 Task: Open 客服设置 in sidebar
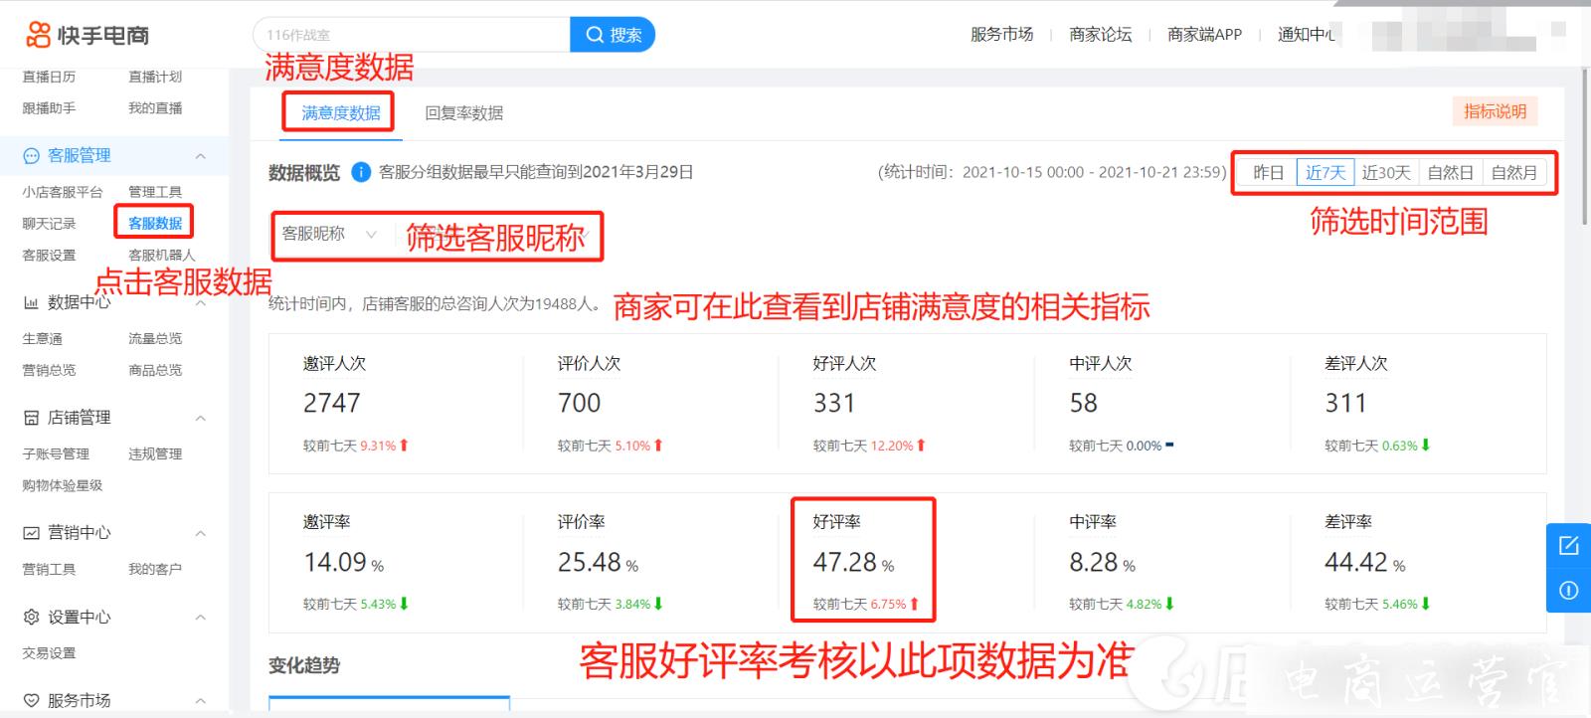pos(49,256)
